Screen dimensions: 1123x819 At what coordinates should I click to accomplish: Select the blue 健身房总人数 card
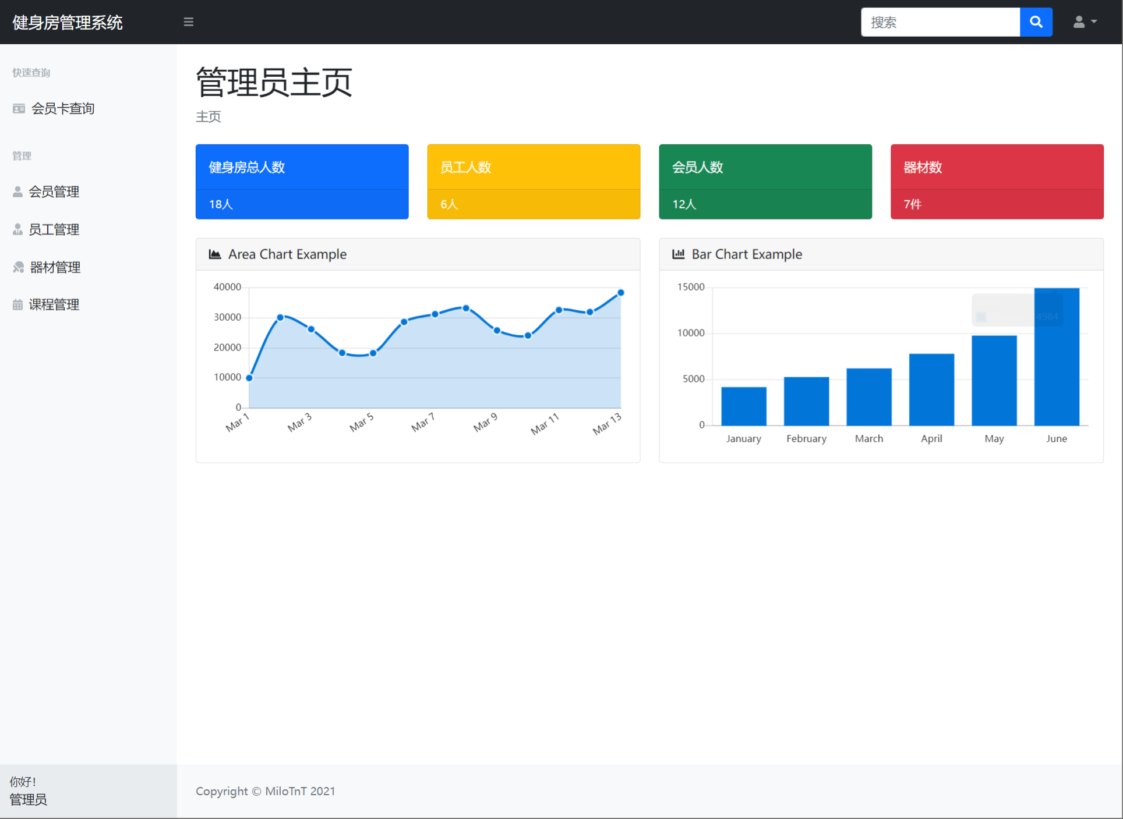click(x=302, y=181)
